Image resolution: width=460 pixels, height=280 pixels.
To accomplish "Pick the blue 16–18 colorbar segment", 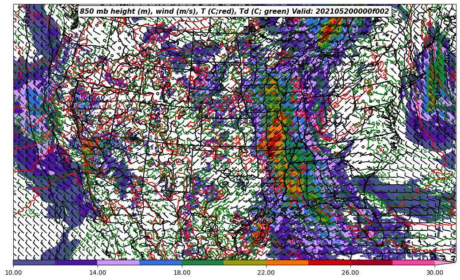I will 161,263.
